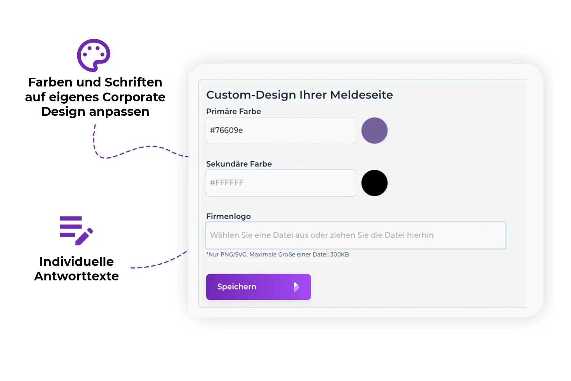Click the 'Custom-Design Ihrer Meldeseite' title
This screenshot has height=381, width=571.
(299, 95)
